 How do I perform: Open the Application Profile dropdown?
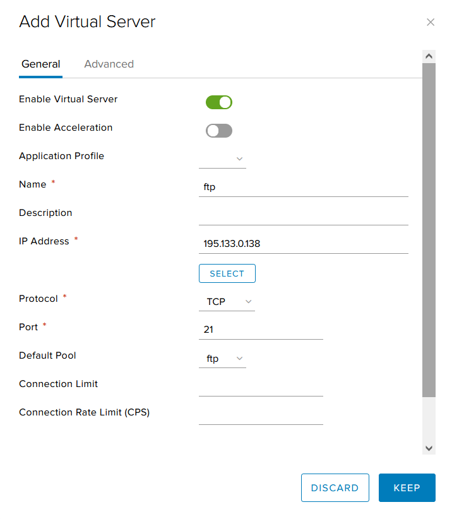pyautogui.click(x=222, y=159)
